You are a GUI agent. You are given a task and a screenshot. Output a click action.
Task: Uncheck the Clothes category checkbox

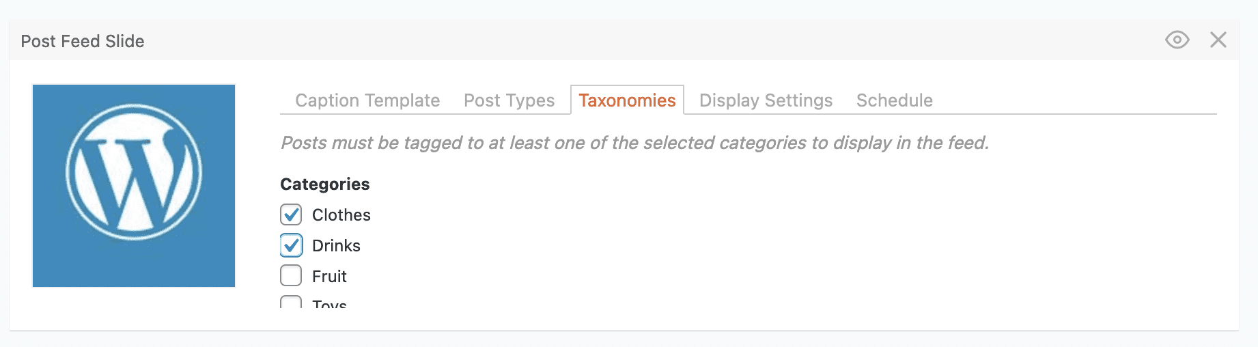tap(291, 214)
